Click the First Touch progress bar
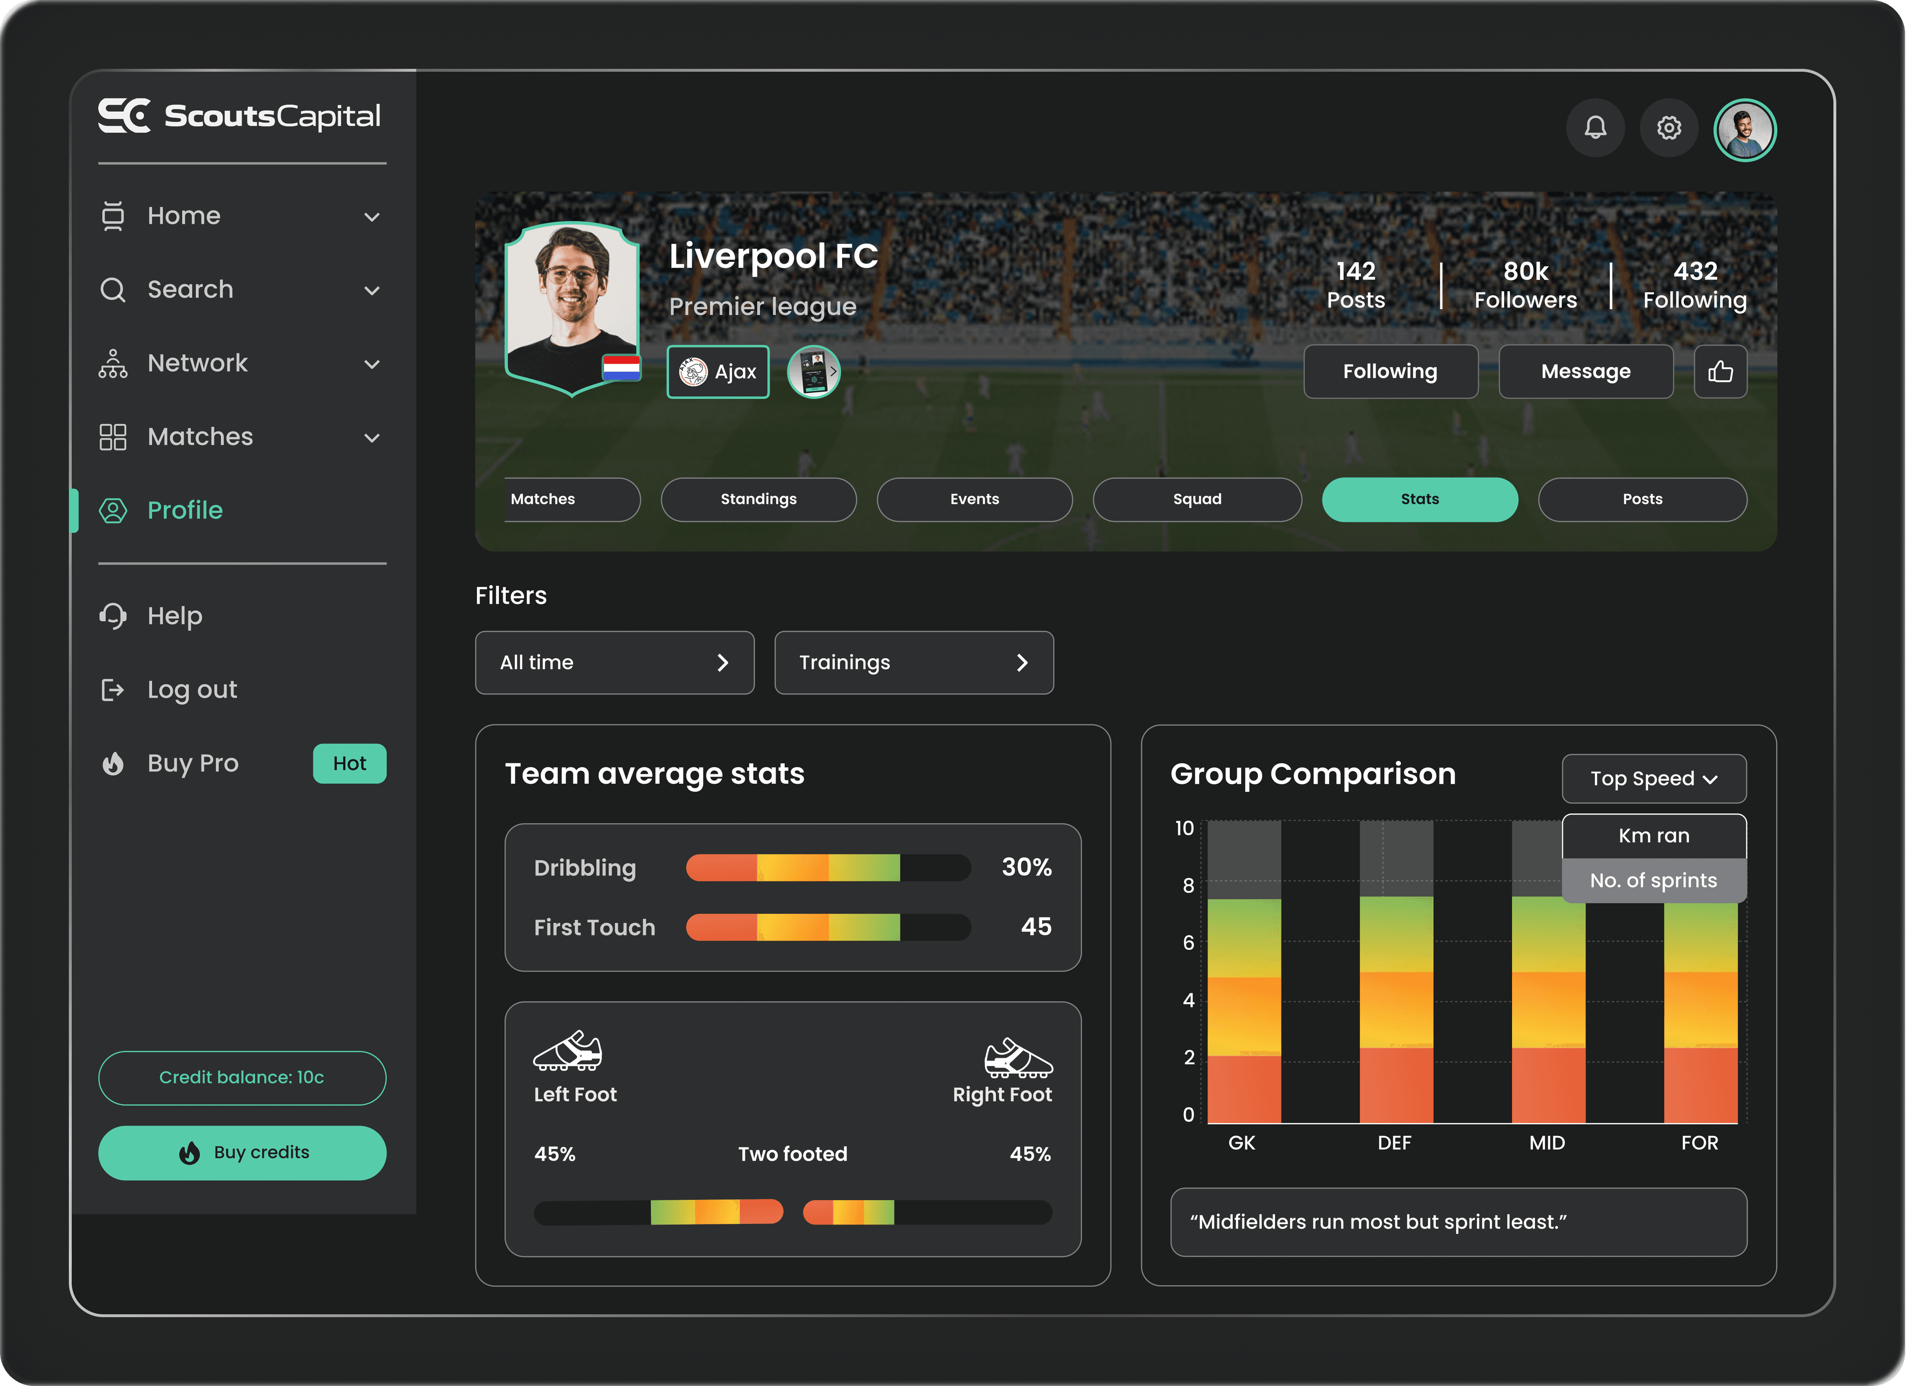The image size is (1908, 1386). pyautogui.click(x=828, y=927)
